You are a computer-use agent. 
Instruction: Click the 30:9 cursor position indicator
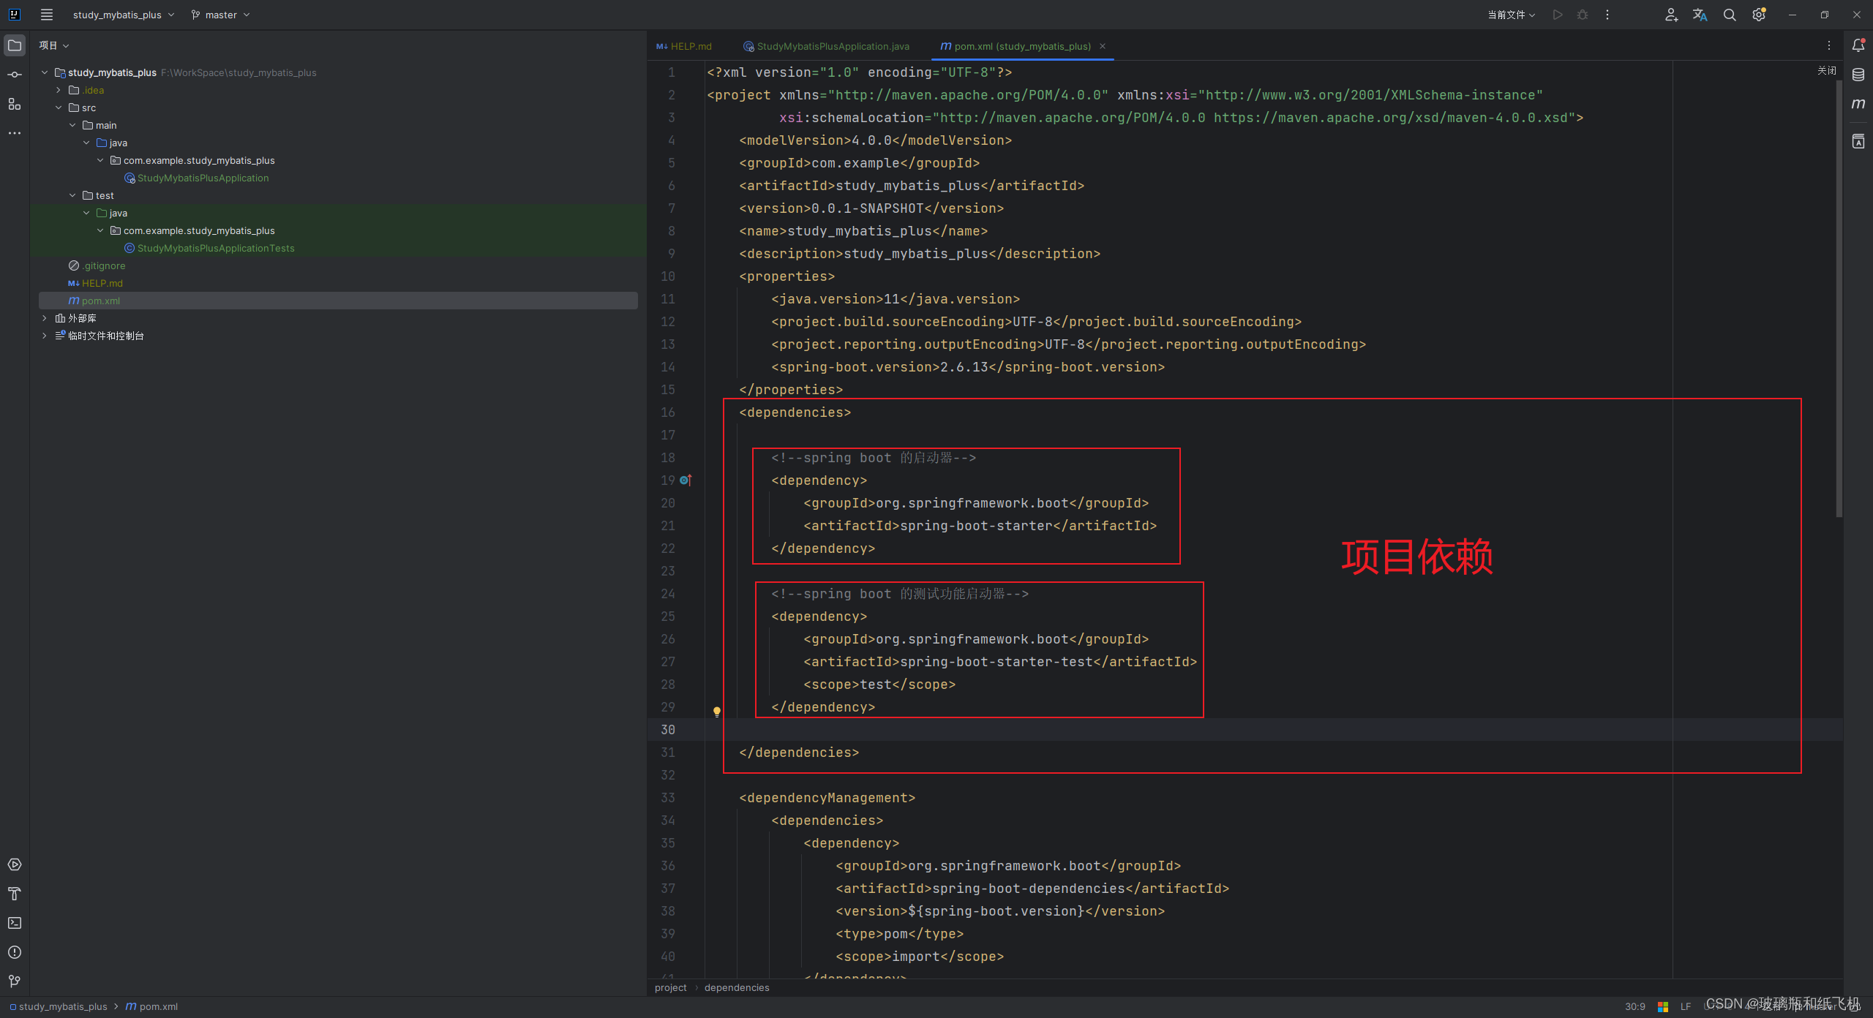click(x=1635, y=1006)
